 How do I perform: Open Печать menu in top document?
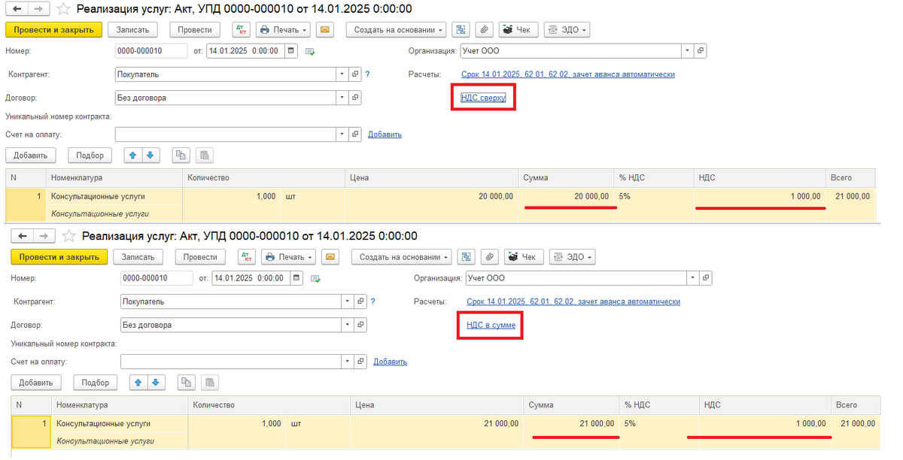[283, 30]
